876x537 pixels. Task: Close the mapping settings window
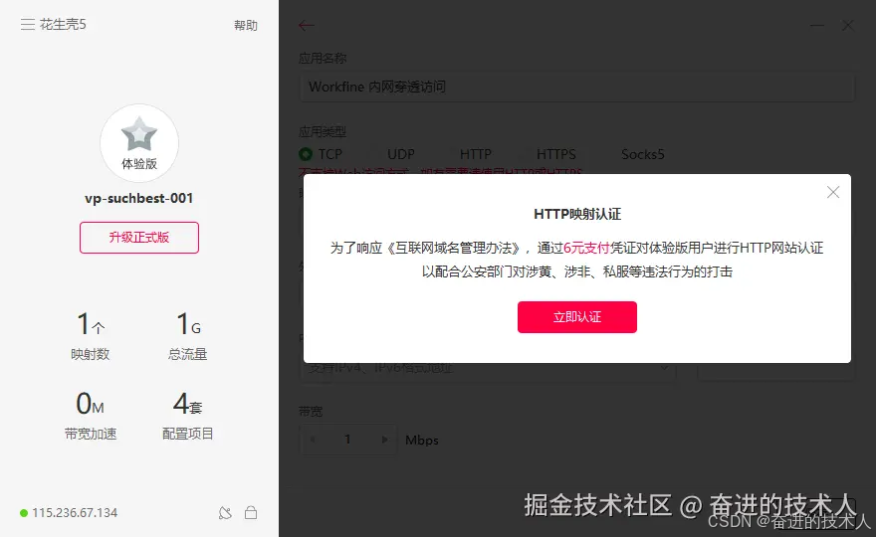click(848, 25)
